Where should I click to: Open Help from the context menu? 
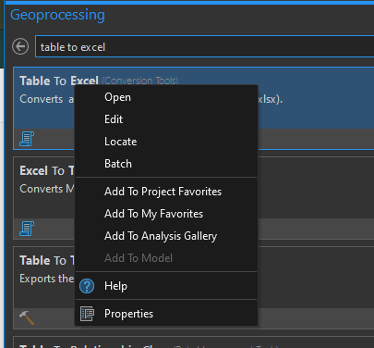pos(166,286)
